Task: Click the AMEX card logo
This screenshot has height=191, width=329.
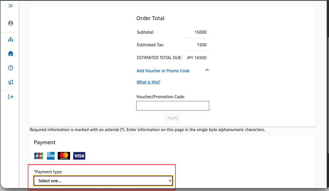Action: tap(51, 156)
